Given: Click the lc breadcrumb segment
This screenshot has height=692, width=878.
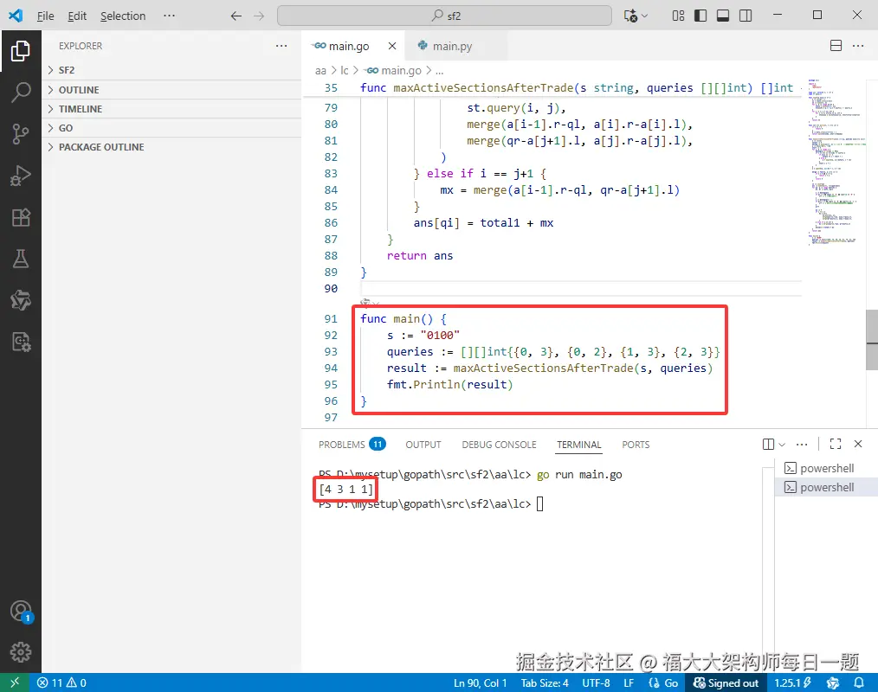Looking at the screenshot, I should 345,70.
